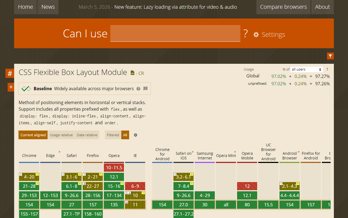Click Samsung Internet 4-29 cell
Image resolution: width=348 pixels, height=218 pixels.
(205, 195)
